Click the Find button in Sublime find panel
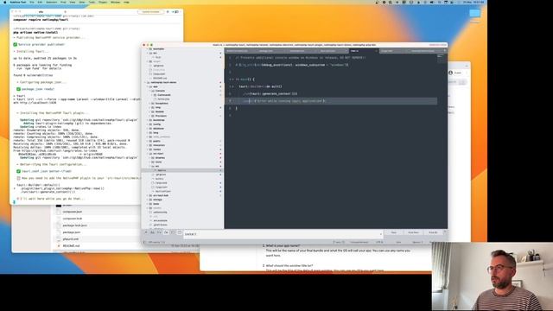 point(394,232)
